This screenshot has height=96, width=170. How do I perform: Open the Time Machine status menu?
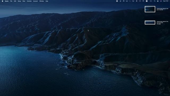pyautogui.click(x=151, y=1)
